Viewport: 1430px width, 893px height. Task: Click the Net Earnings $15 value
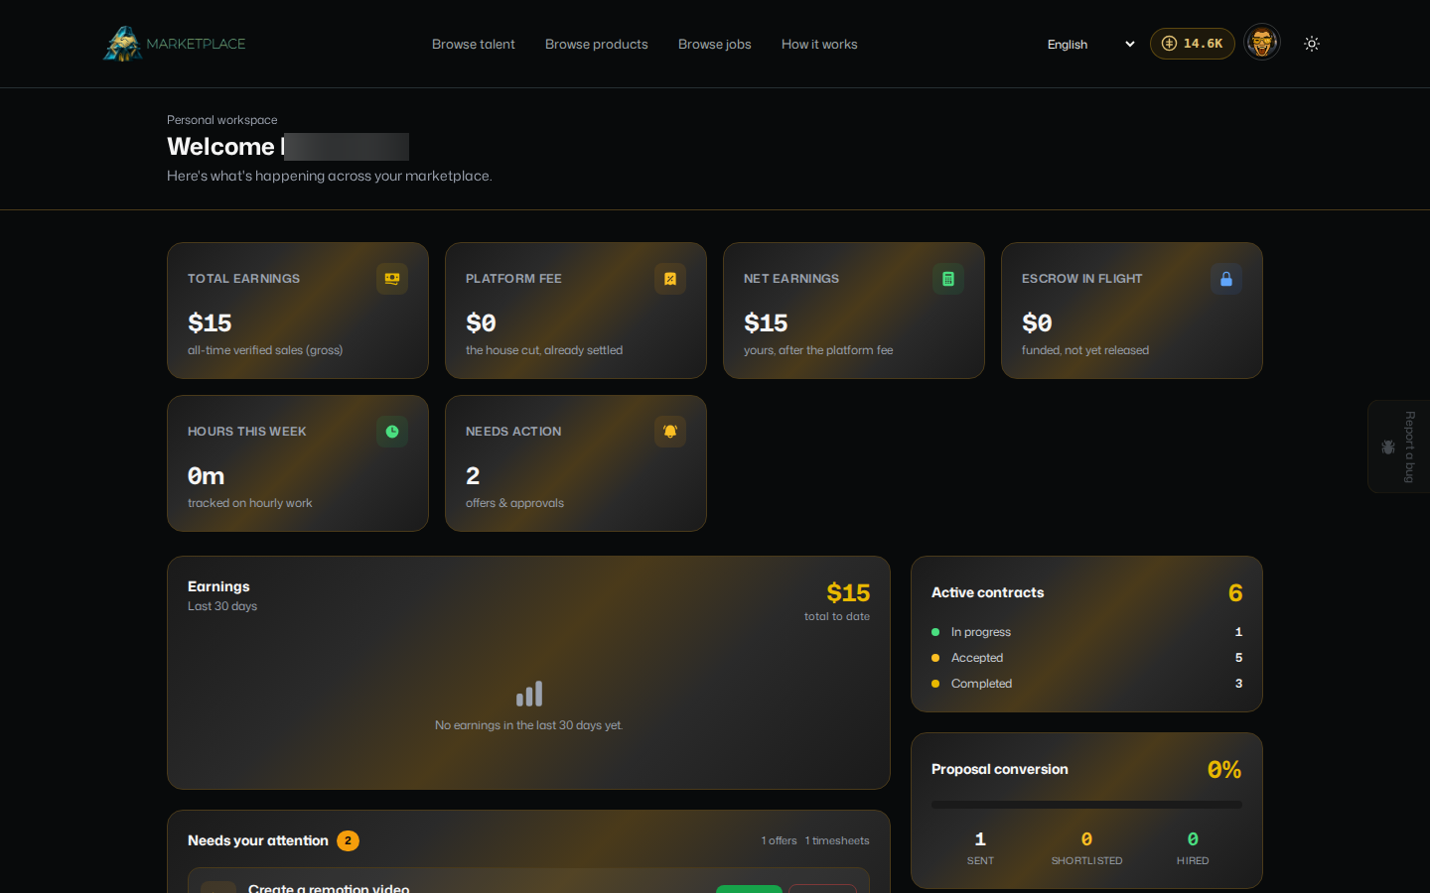pos(766,323)
